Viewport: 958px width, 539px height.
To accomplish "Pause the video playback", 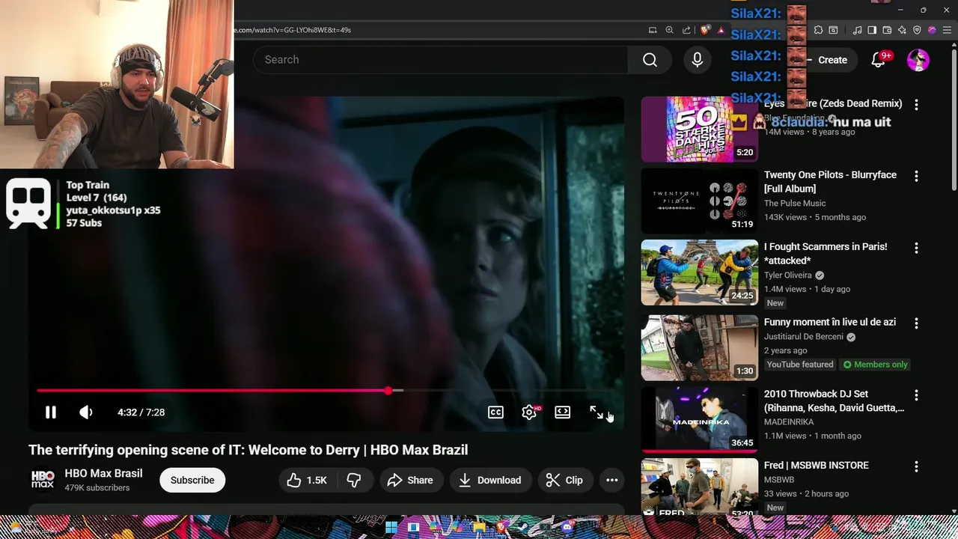I will point(50,412).
